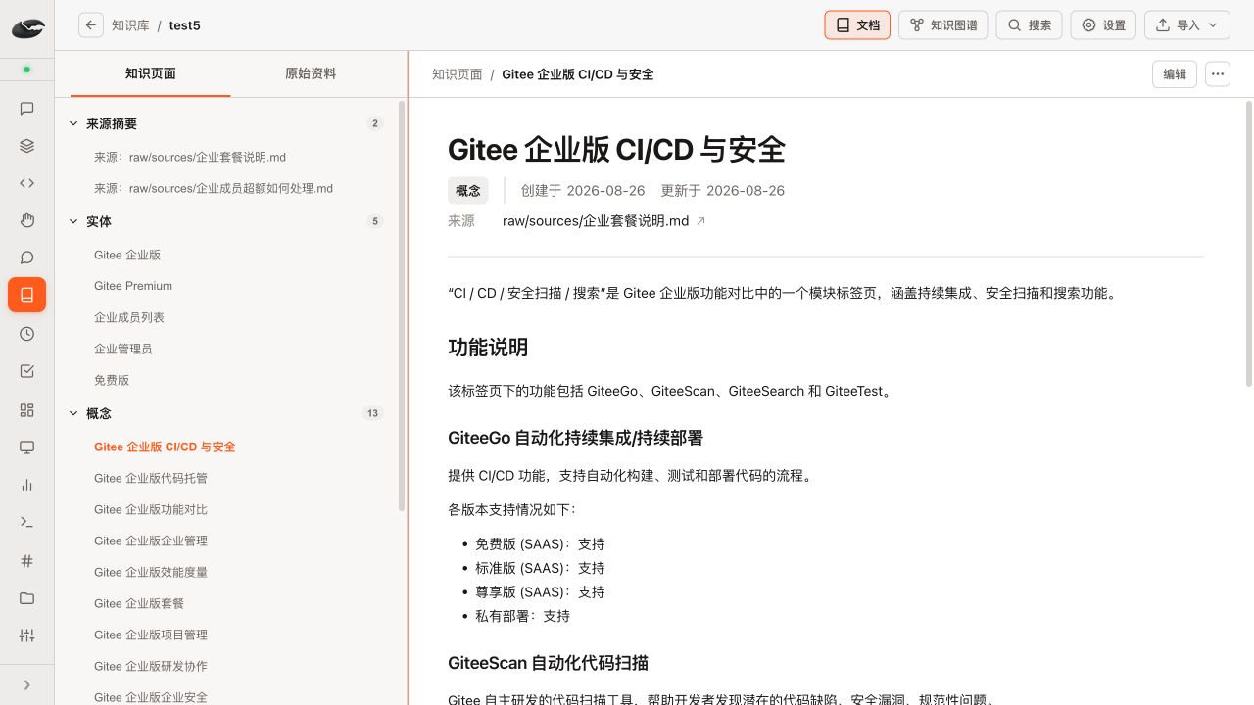Click the GiteeScan 自动化代码扫描 heading
This screenshot has width=1254, height=705.
[x=549, y=663]
